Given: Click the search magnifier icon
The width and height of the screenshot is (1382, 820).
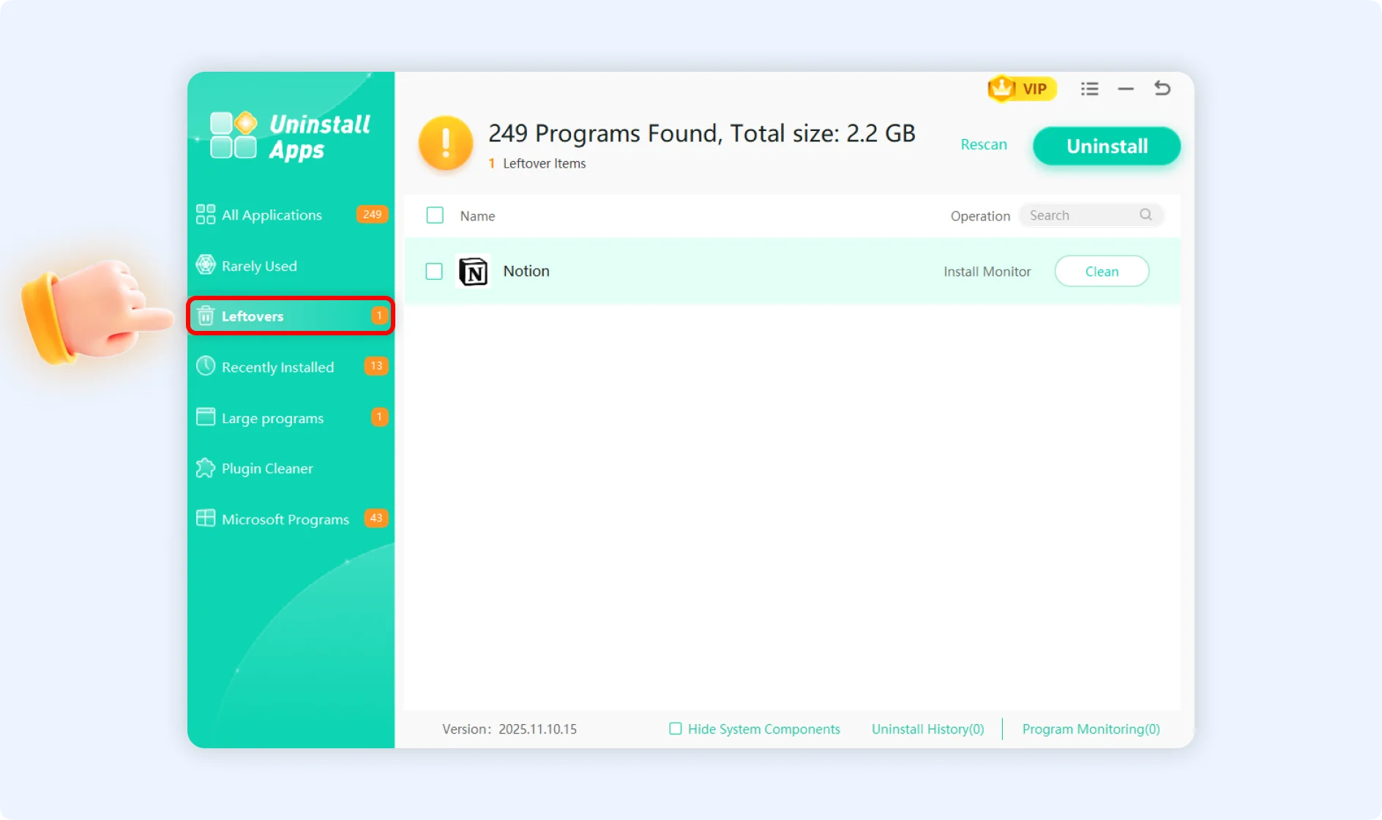Looking at the screenshot, I should (1146, 215).
